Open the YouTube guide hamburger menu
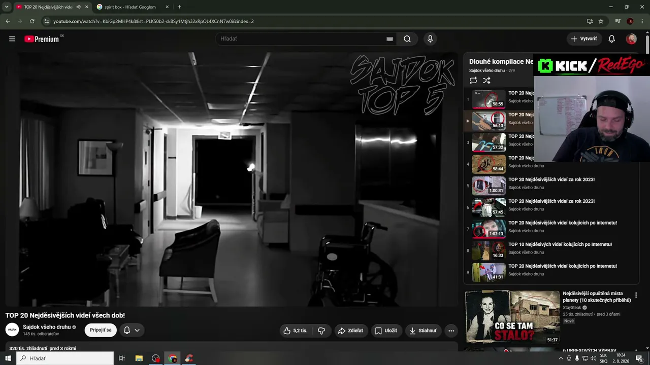This screenshot has width=650, height=365. [x=12, y=39]
